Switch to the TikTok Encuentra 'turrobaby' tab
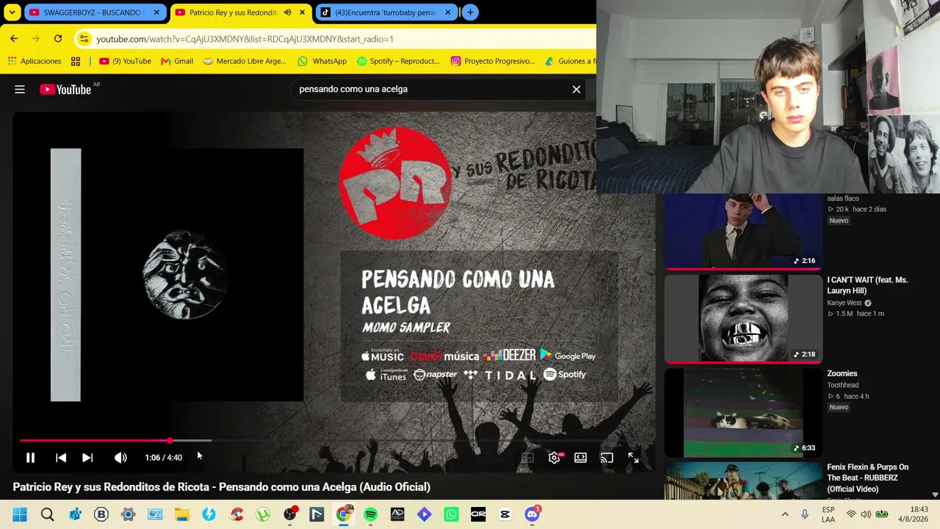This screenshot has width=940, height=529. [x=386, y=12]
